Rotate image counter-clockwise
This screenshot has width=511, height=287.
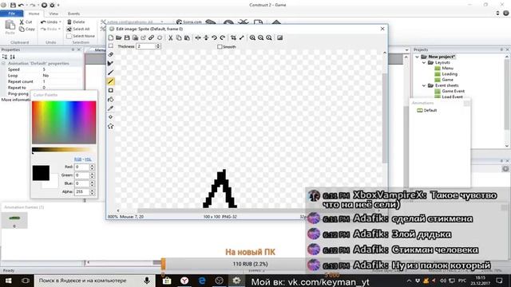point(214,37)
